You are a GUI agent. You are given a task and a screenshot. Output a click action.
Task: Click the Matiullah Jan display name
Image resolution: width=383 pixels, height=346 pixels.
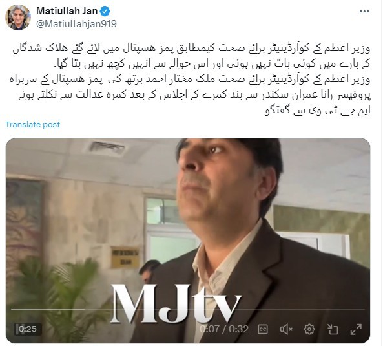coord(67,11)
